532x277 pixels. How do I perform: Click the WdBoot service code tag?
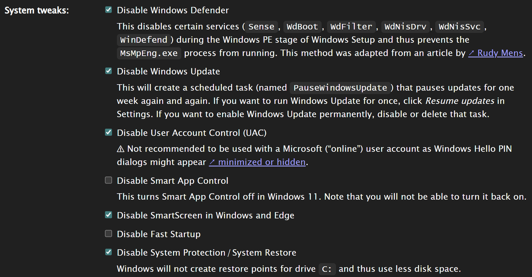tap(302, 27)
